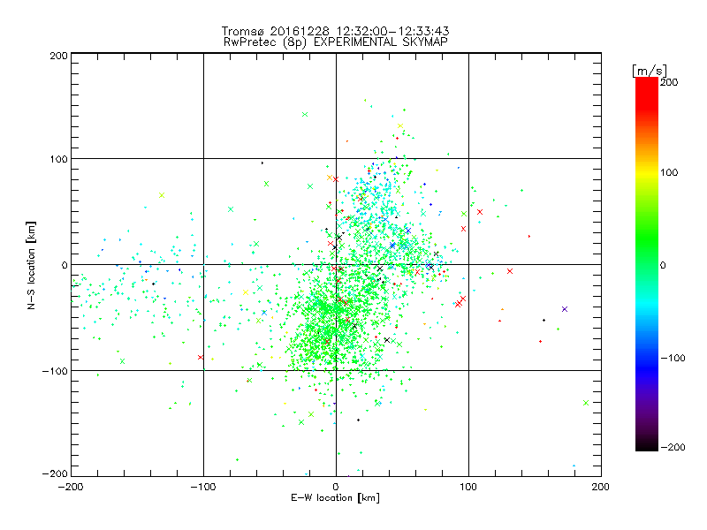
Task: Click the purple X marker at far right
Action: [565, 309]
